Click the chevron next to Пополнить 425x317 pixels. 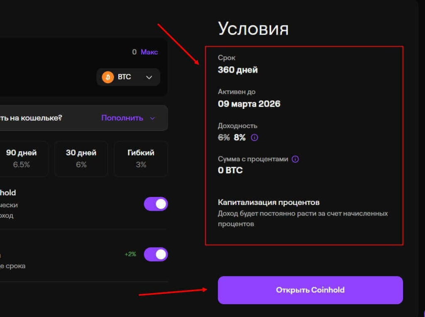click(152, 118)
